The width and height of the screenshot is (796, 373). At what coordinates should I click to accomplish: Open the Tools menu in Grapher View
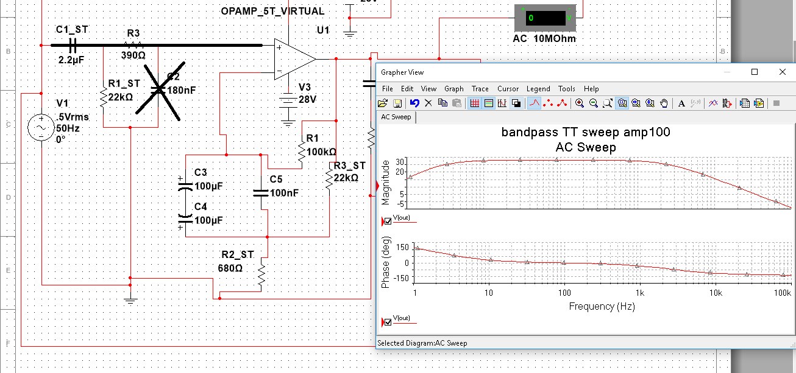coord(567,89)
